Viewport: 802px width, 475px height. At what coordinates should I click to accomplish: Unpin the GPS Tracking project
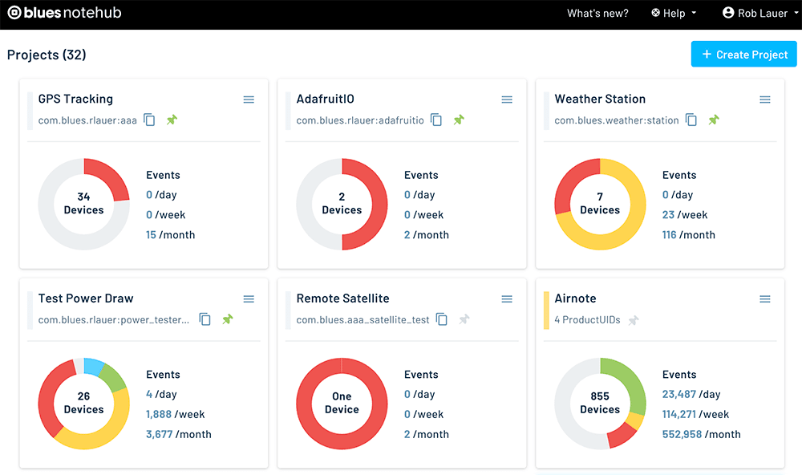[x=172, y=120]
